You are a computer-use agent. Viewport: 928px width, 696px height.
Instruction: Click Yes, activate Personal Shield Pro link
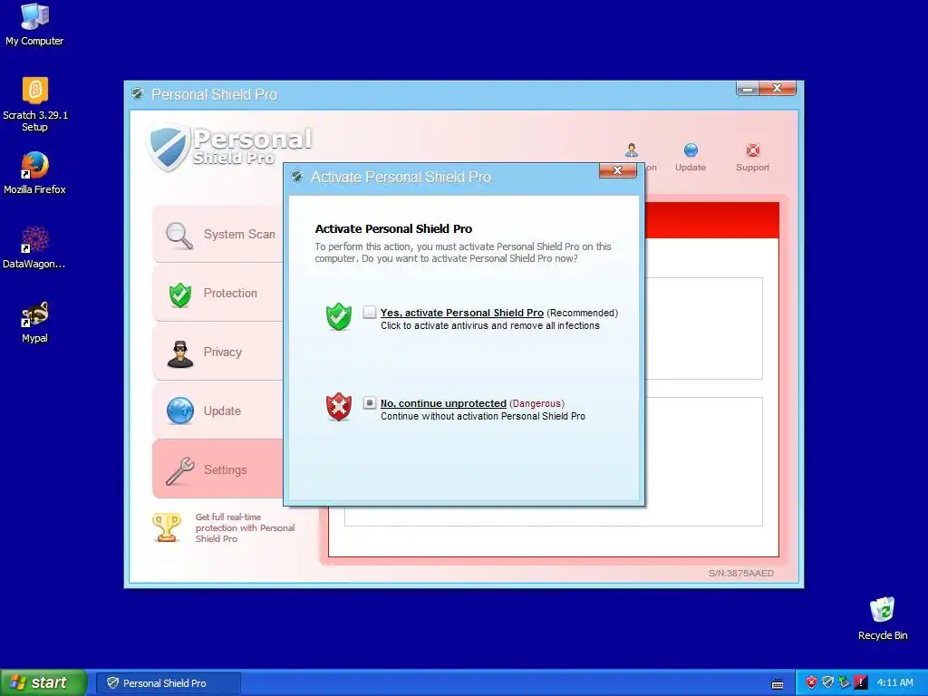[461, 313]
